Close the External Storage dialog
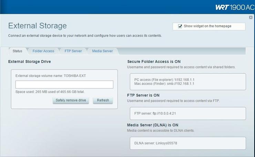 251,18
